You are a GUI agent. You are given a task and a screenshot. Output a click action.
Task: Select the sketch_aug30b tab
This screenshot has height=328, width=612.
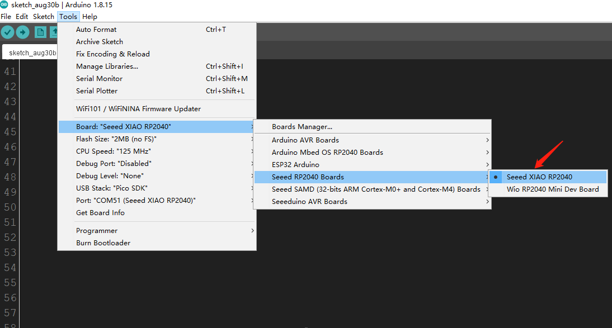click(x=30, y=53)
